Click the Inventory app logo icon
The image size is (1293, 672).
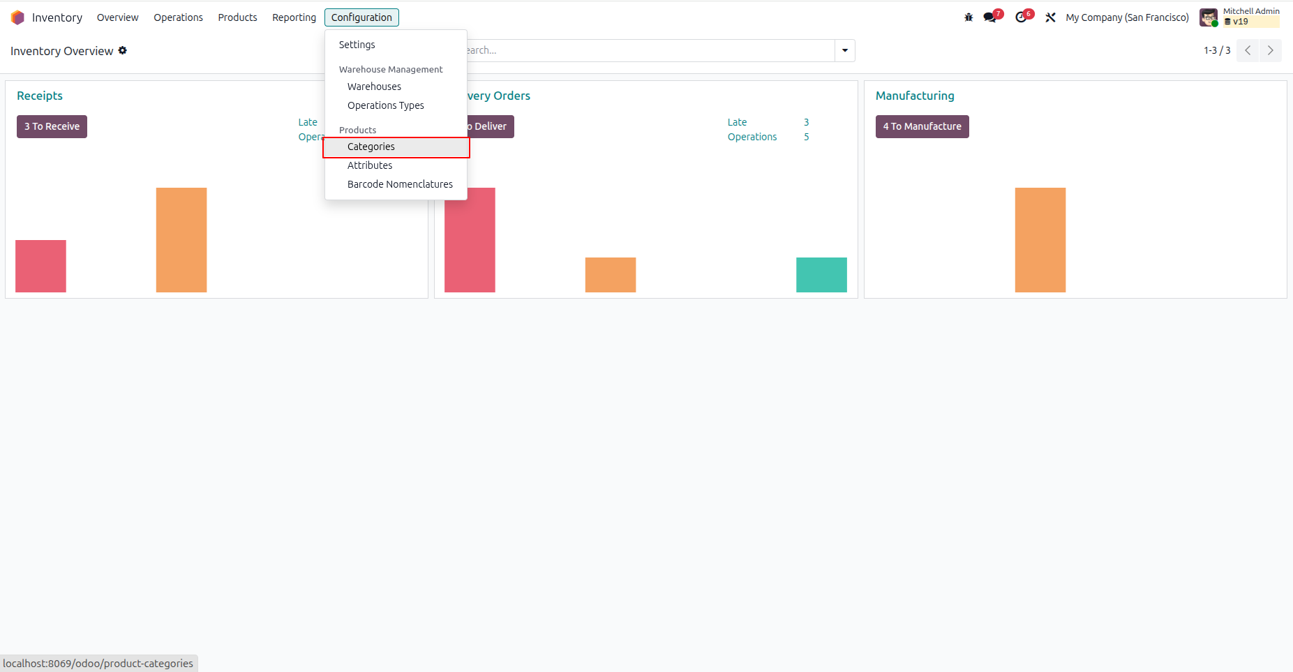[17, 17]
